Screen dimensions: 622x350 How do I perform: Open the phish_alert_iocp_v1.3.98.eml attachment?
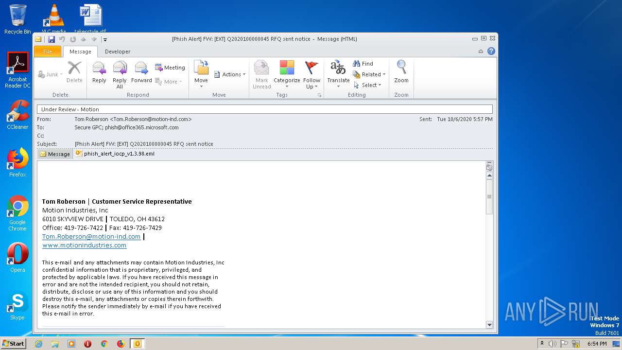pos(115,154)
